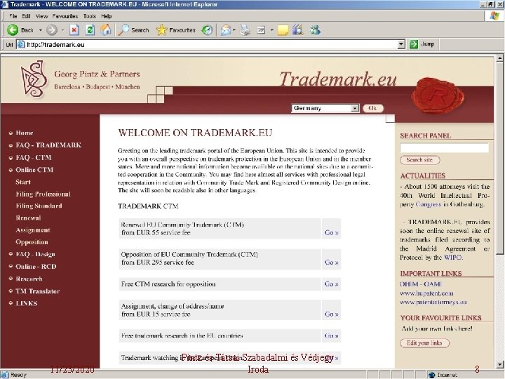This screenshot has width=505, height=379.
Task: Open the www.hupatent.com link
Action: pos(426,293)
